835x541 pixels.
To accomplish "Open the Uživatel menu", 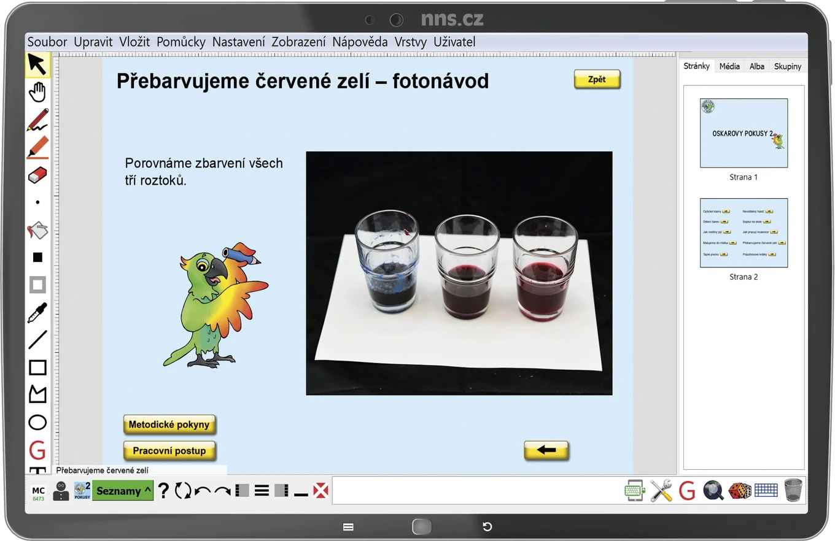I will 454,42.
